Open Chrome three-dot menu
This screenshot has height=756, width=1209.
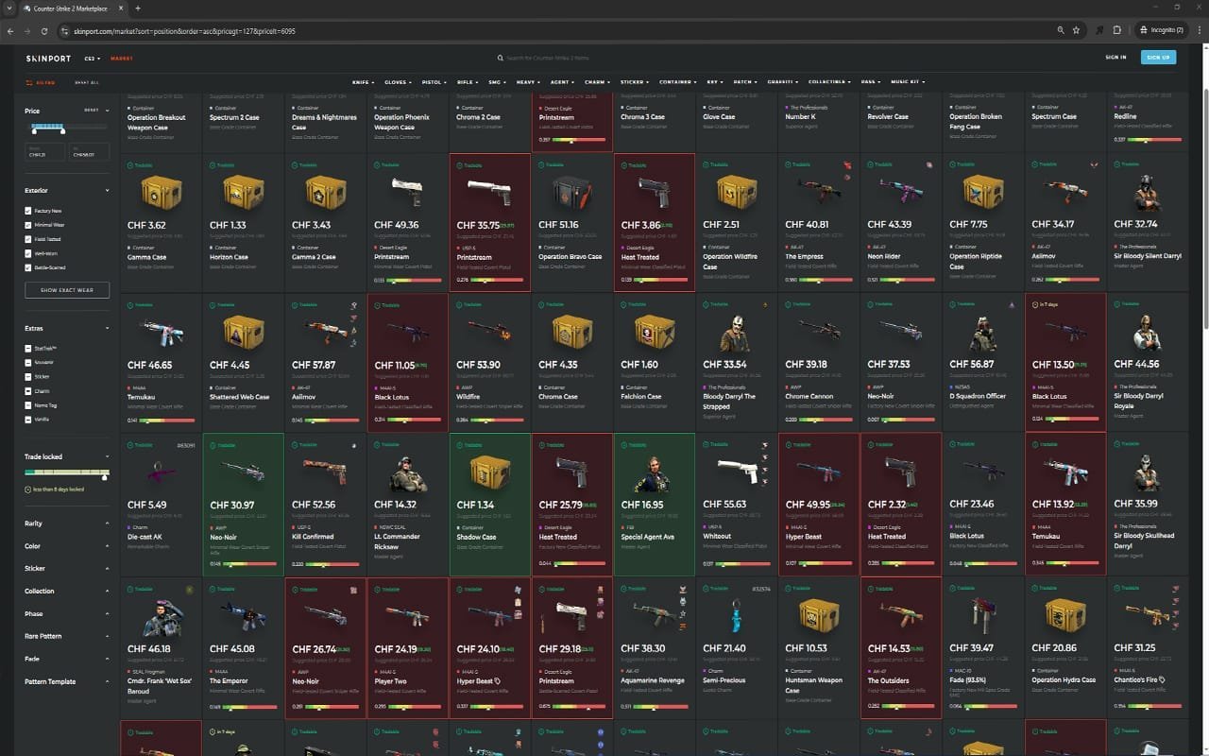pyautogui.click(x=1198, y=30)
